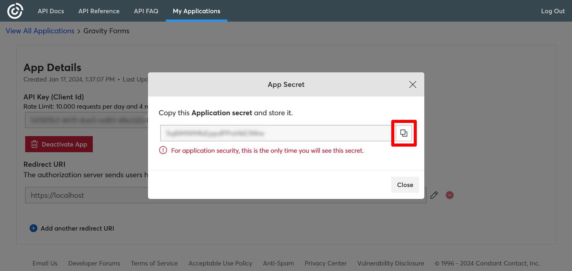Select the blurred application secret field
The image size is (572, 271).
point(278,133)
